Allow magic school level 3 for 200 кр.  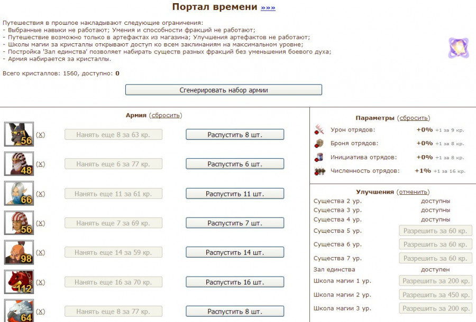(x=435, y=308)
